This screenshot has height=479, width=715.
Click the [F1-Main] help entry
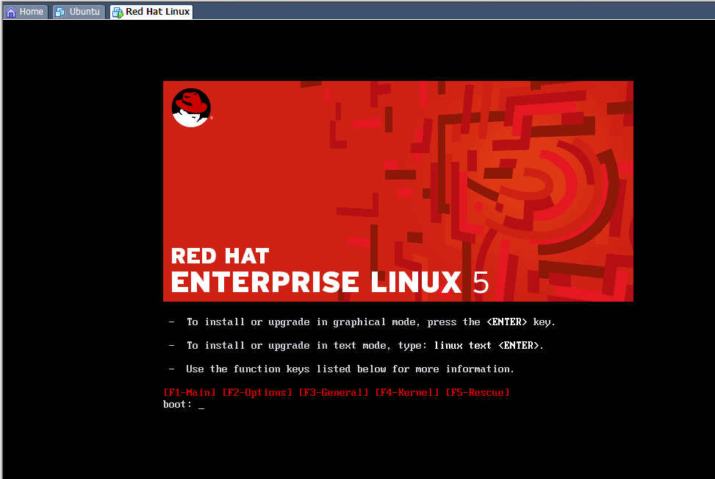tap(188, 392)
